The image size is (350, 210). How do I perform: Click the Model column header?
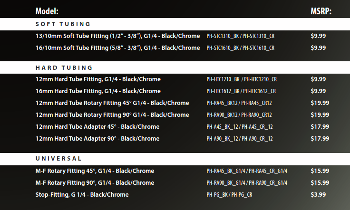coord(47,11)
